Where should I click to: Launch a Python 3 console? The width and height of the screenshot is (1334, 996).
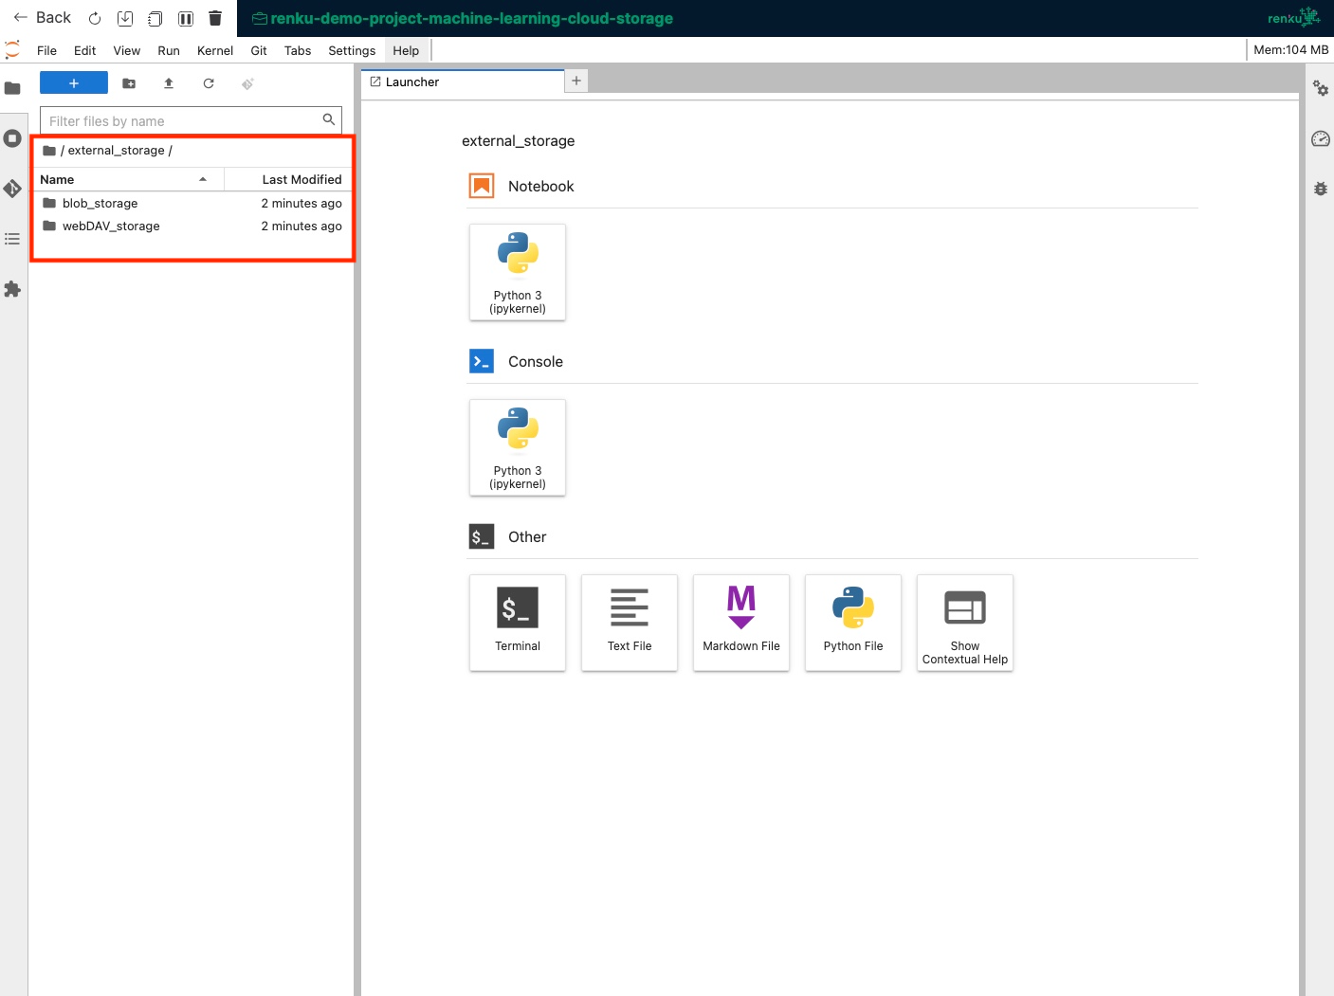(x=518, y=447)
